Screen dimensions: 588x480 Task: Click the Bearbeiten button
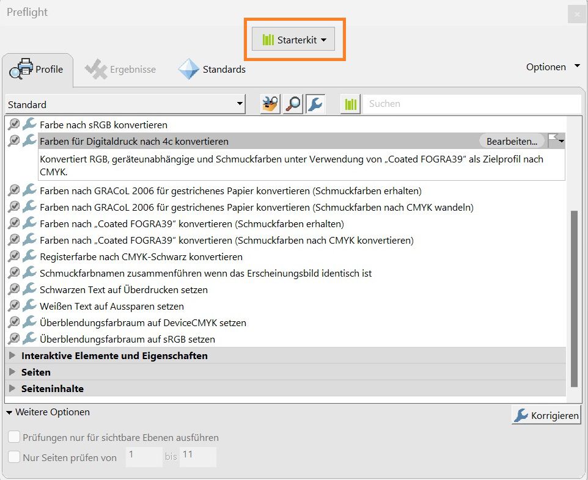point(512,141)
